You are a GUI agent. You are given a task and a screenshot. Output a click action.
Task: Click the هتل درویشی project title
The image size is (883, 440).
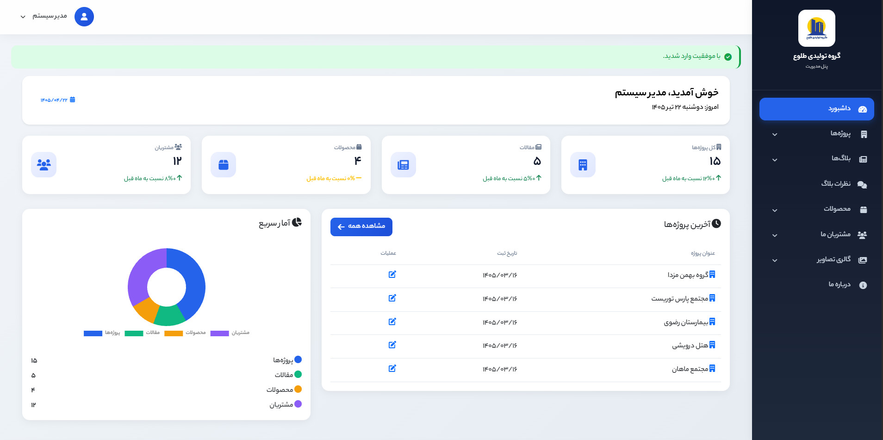pyautogui.click(x=690, y=346)
